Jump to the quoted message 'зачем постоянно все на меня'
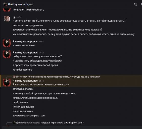Image resolution: width=142 pixels, height=129 pixels. click(x=61, y=77)
